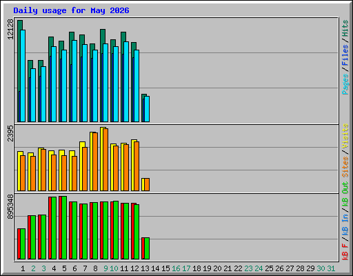Click day 20 on the x-axis
The height and width of the screenshot is (276, 353).
click(x=217, y=268)
